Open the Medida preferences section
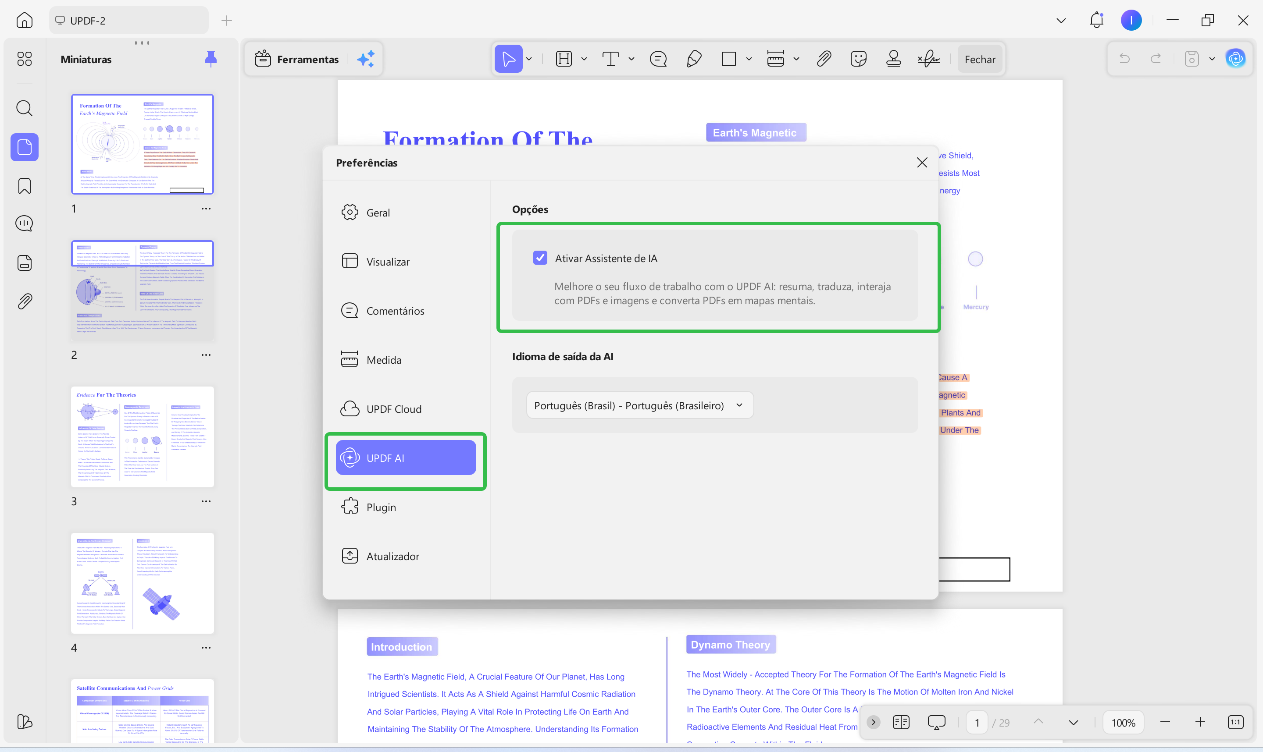 [406, 360]
